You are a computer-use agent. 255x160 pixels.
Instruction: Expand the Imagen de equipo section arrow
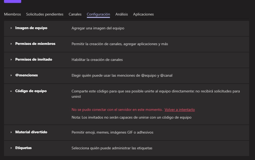point(11,28)
